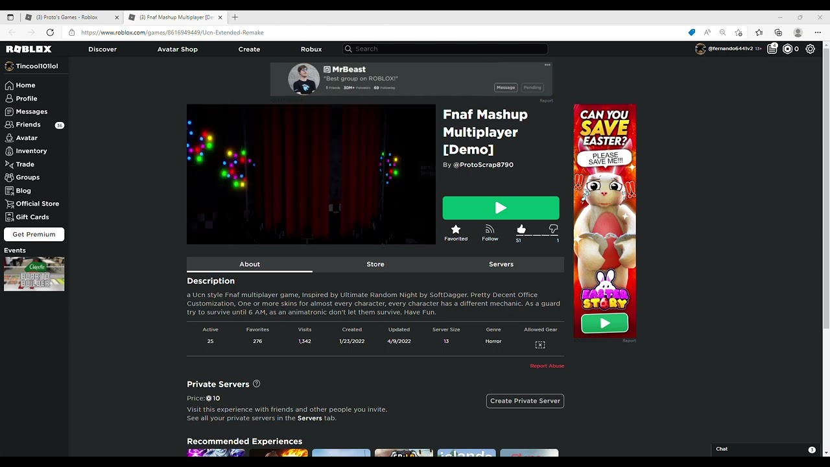Click the game preview image thumbnail
The width and height of the screenshot is (830, 467).
coord(311,174)
